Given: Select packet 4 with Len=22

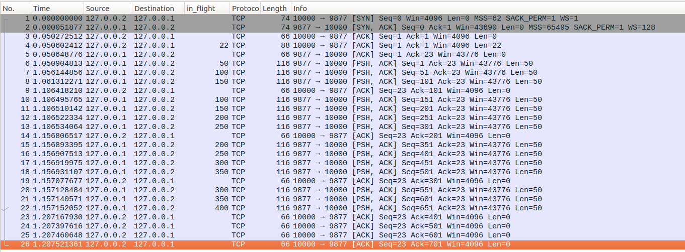Looking at the screenshot, I should coord(342,46).
